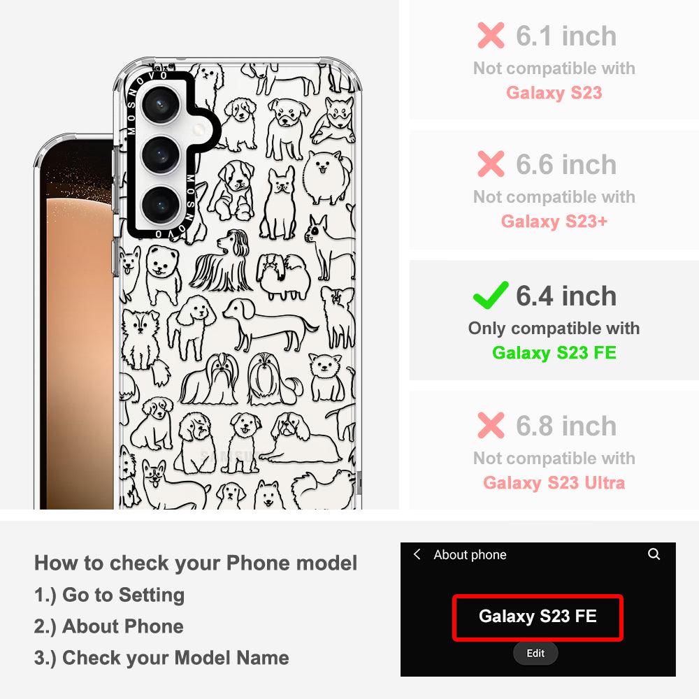699x699 pixels.
Task: Click the green checkmark beside 6.4 inch
Action: pos(491,295)
